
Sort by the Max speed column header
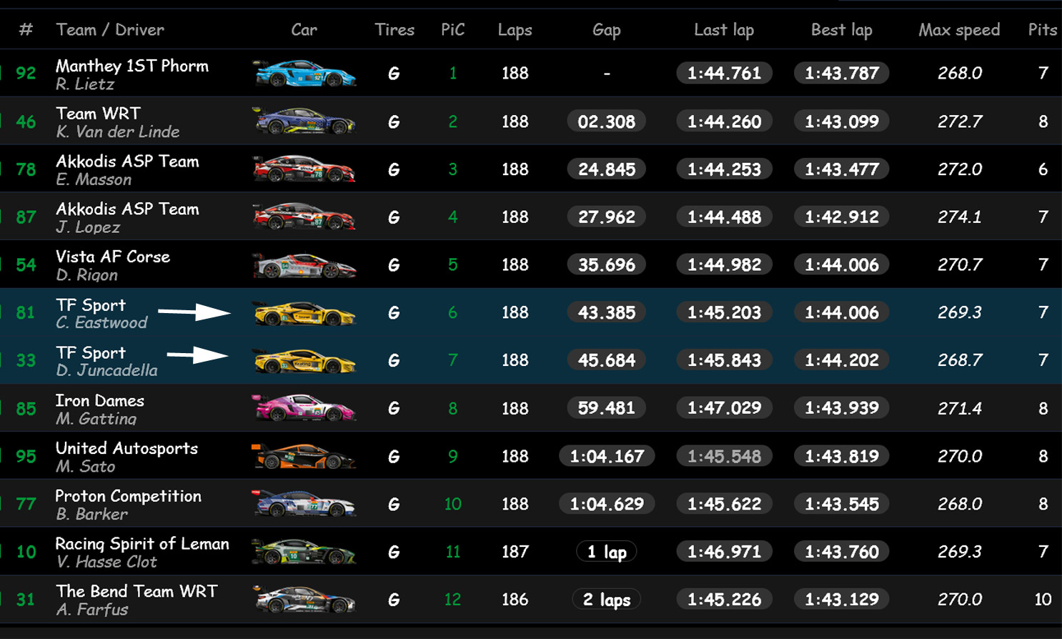[x=959, y=30]
